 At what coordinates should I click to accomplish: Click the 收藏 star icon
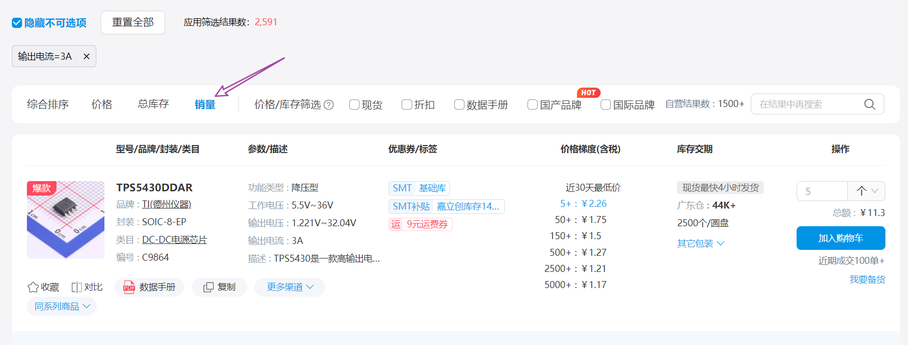[x=33, y=287]
